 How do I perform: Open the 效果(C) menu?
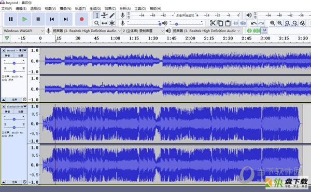pyautogui.click(x=110, y=8)
